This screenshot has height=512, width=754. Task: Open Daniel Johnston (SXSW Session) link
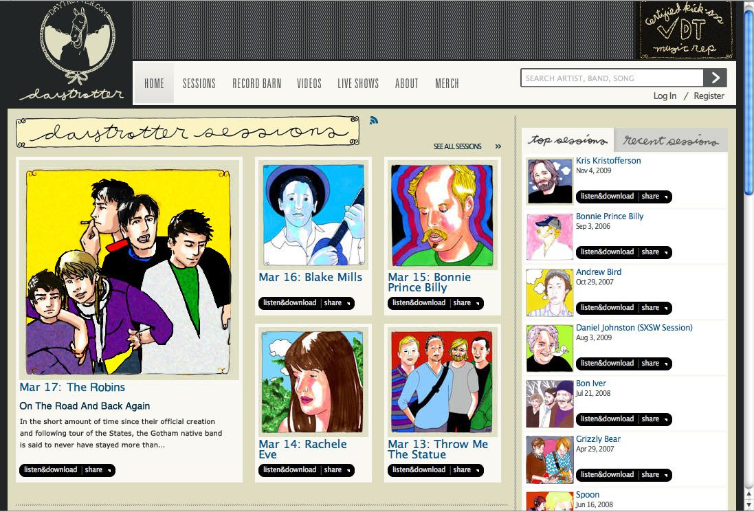click(x=634, y=327)
